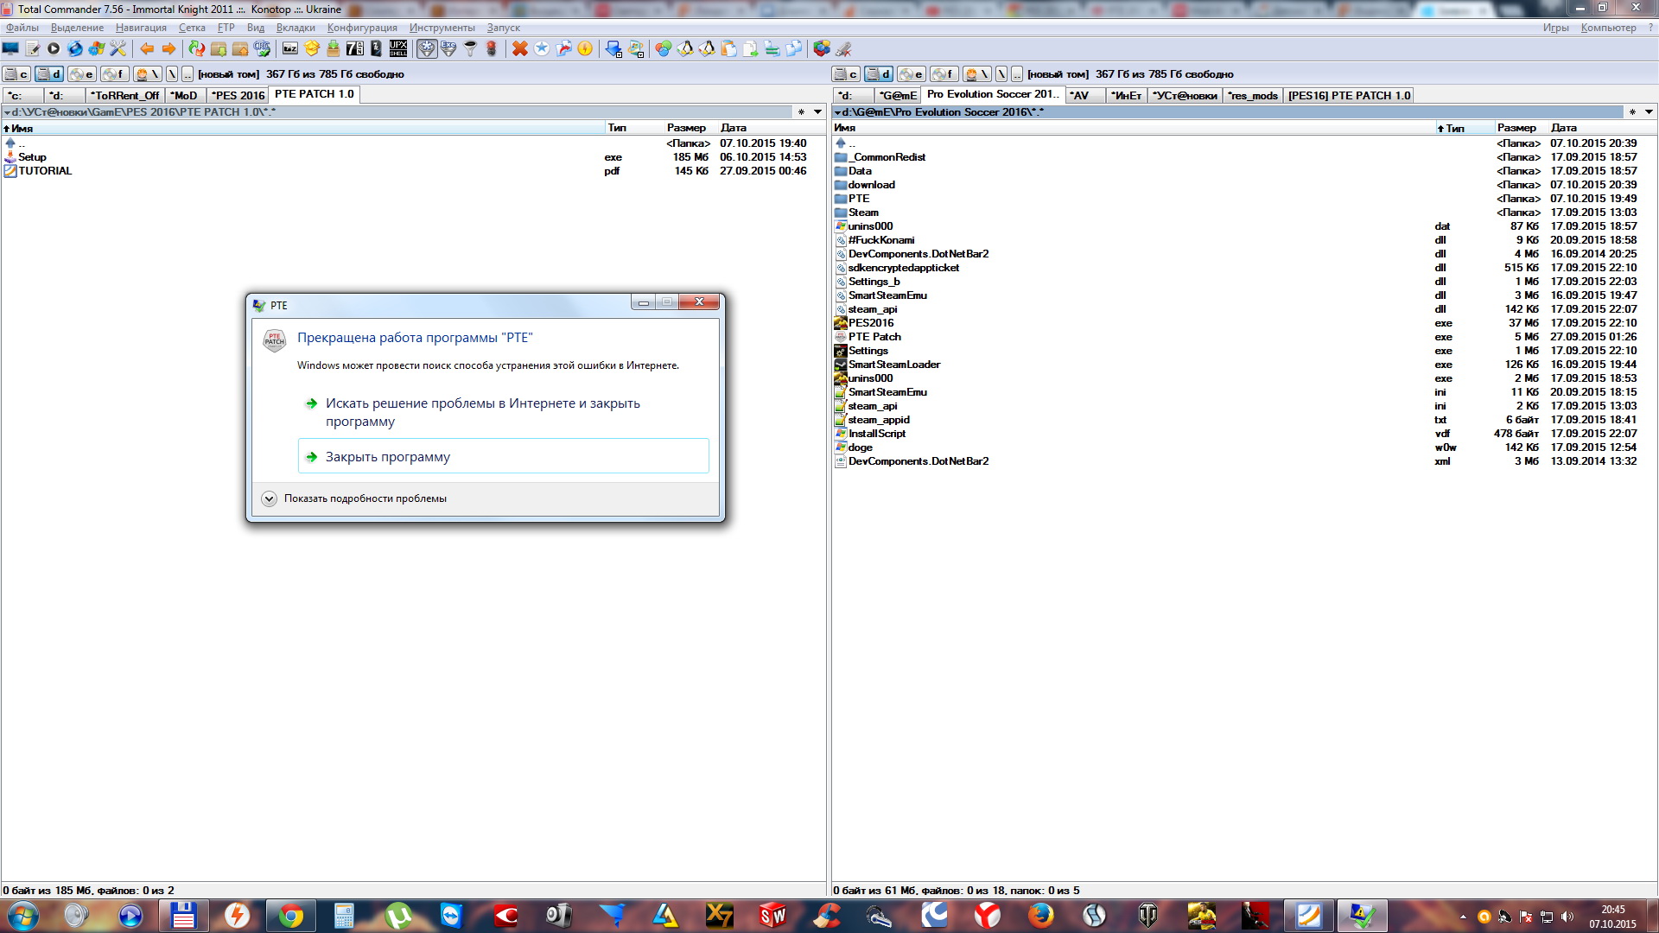The height and width of the screenshot is (933, 1659).
Task: Switch to the res_mods tab
Action: pos(1254,95)
